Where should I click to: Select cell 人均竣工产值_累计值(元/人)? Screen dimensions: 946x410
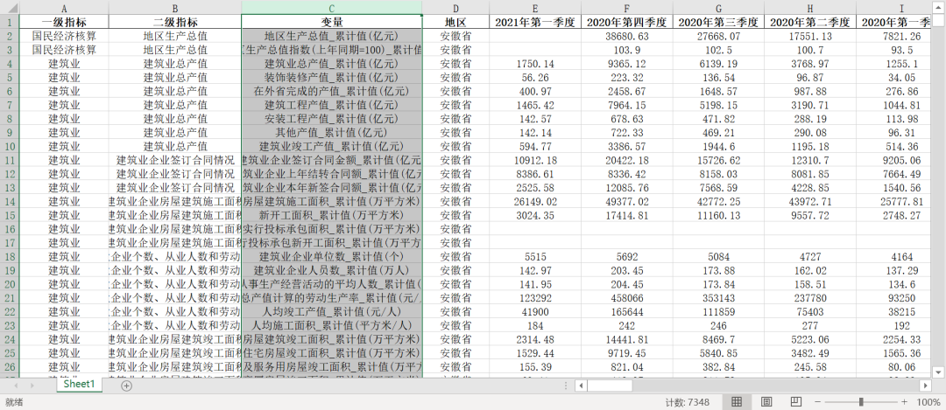pyautogui.click(x=331, y=312)
